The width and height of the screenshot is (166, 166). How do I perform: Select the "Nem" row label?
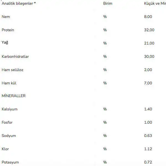tap(6, 17)
